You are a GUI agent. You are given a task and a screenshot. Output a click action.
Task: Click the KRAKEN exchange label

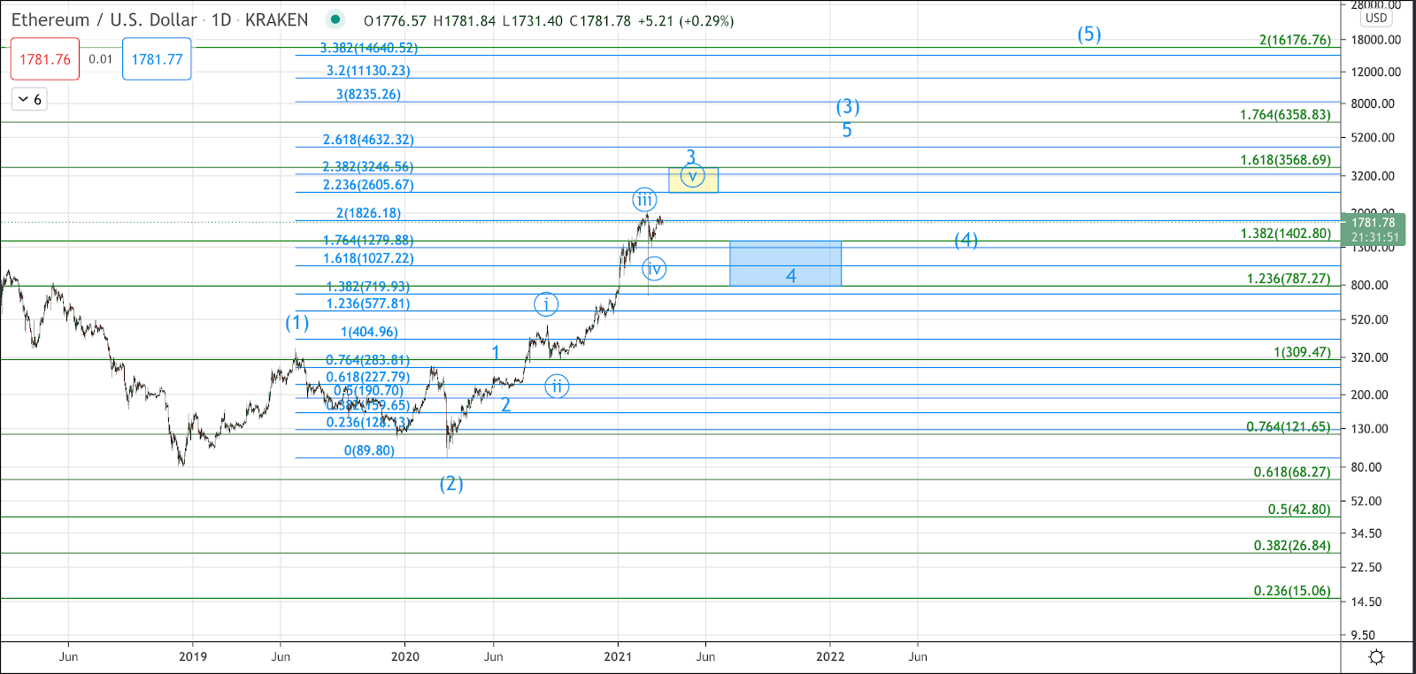point(276,20)
